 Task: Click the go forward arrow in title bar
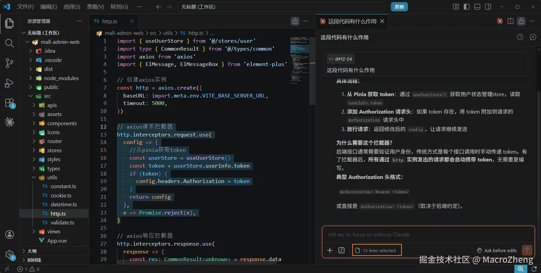click(x=169, y=7)
